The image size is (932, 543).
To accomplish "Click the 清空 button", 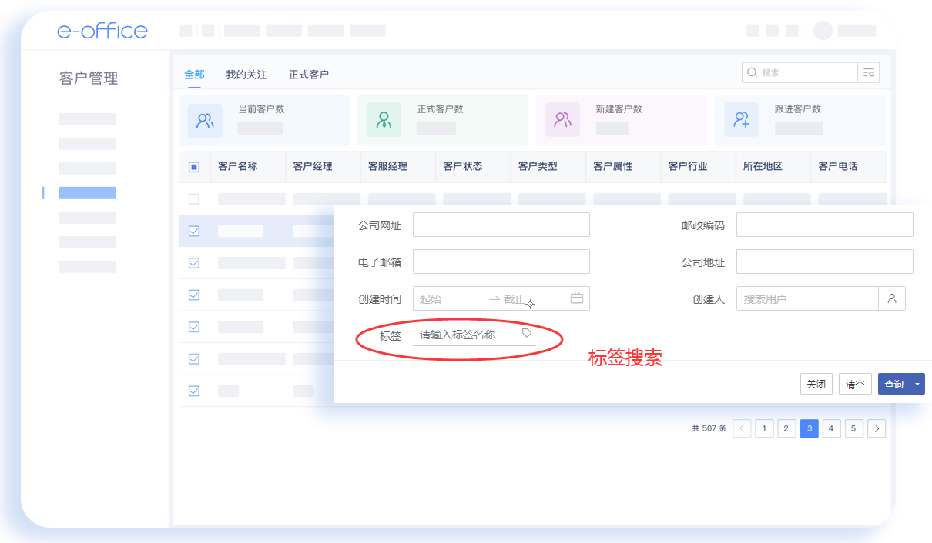I will click(x=855, y=384).
